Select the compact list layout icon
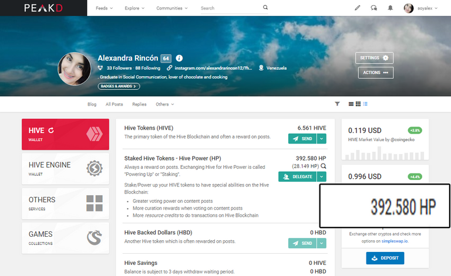451x276 pixels. (365, 104)
